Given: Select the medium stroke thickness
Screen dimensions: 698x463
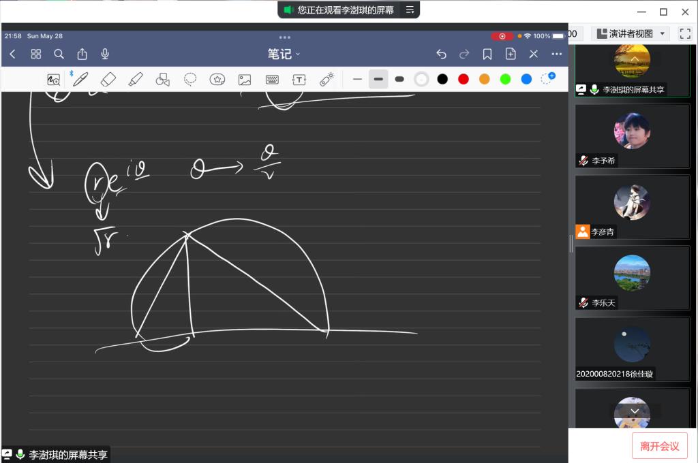Looking at the screenshot, I should tap(378, 79).
